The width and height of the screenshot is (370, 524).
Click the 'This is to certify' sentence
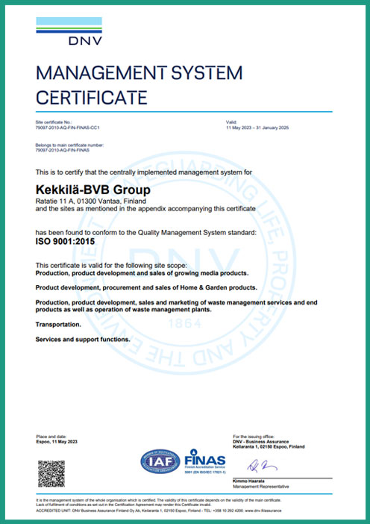point(143,172)
